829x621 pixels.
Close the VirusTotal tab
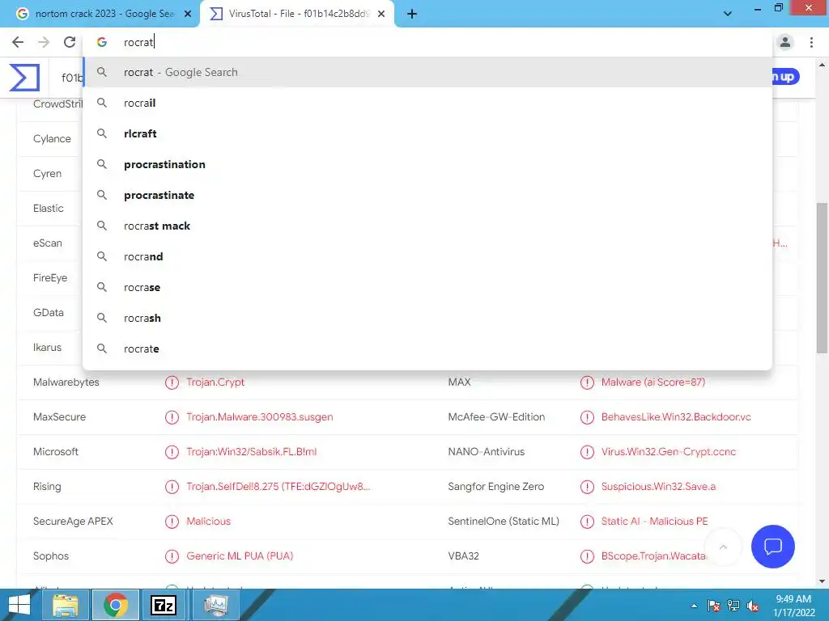(x=381, y=15)
